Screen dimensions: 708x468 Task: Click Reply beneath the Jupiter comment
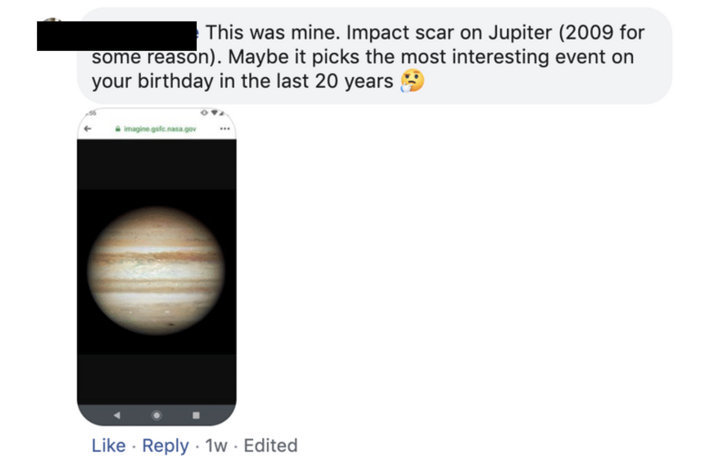tap(165, 445)
